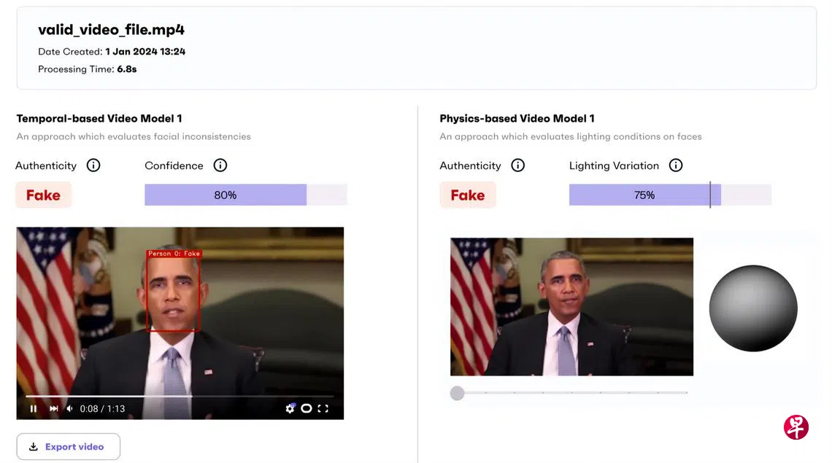
Task: Open info for Physics model Authenticity
Action: click(518, 166)
